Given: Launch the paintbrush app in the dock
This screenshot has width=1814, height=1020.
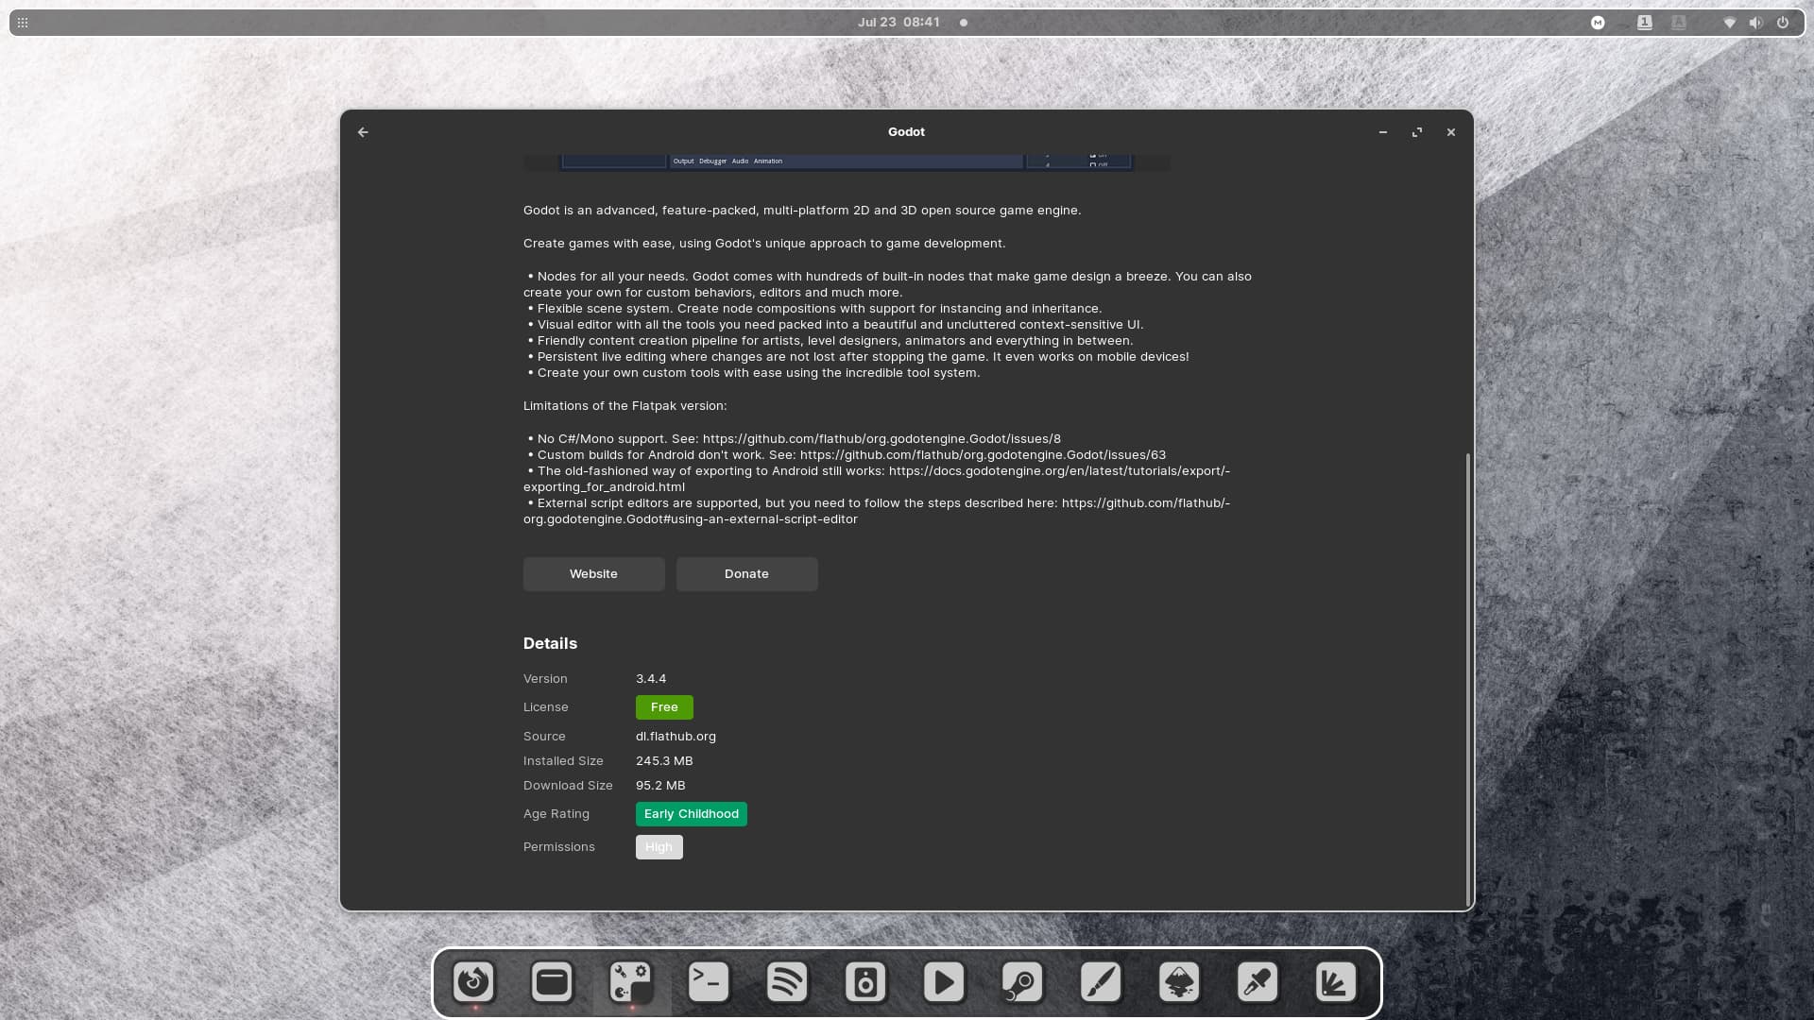Looking at the screenshot, I should click(1101, 982).
